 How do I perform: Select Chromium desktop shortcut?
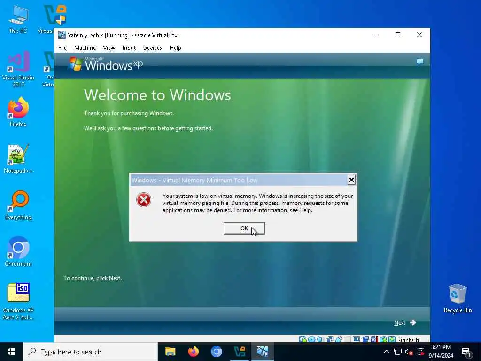coord(18,252)
